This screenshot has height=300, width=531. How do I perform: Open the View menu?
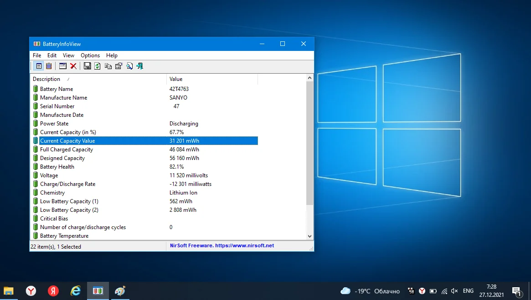[x=68, y=55]
